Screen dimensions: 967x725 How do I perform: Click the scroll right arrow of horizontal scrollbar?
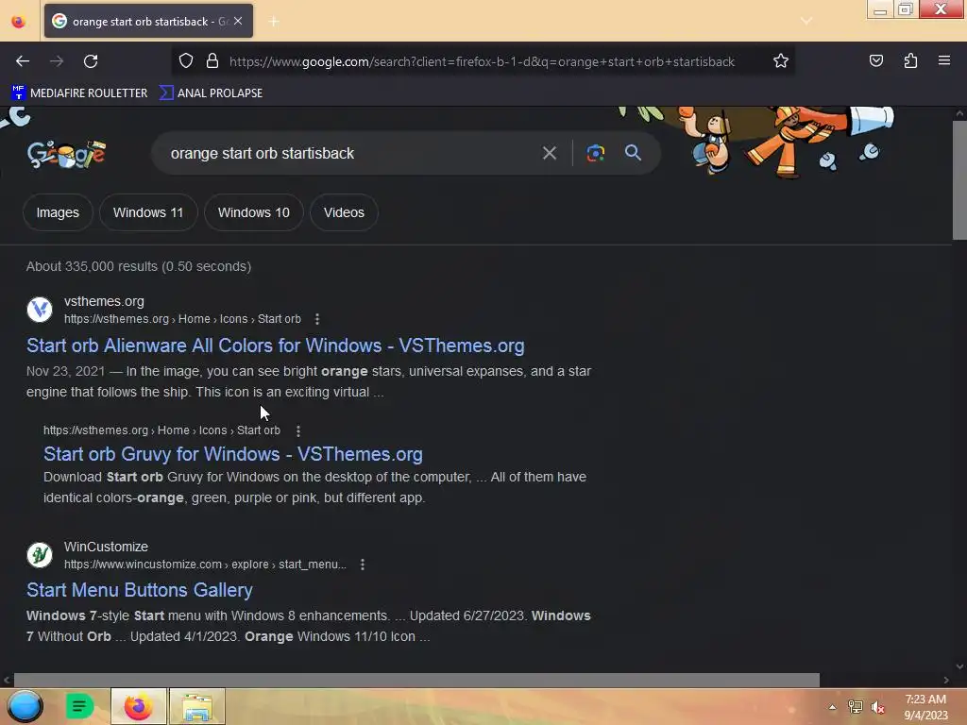pos(946,680)
